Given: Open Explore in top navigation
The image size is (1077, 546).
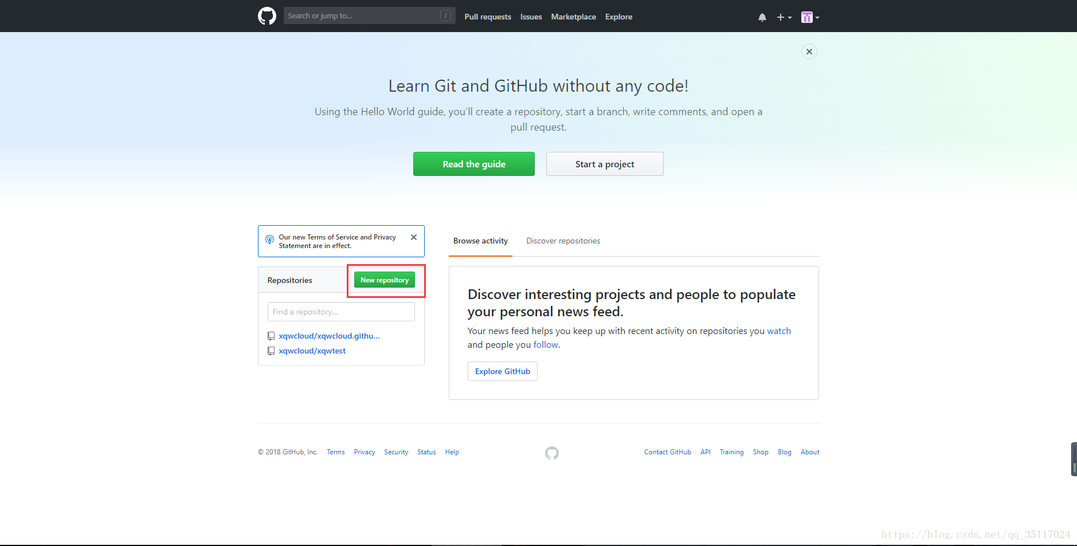Looking at the screenshot, I should [x=618, y=17].
